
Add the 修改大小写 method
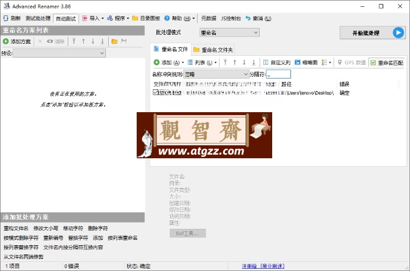(x=46, y=228)
